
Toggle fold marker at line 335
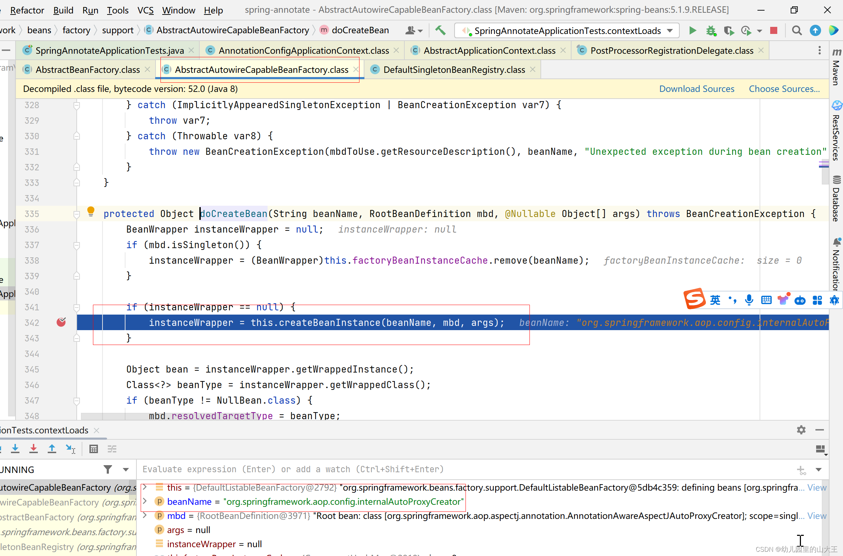click(x=77, y=214)
